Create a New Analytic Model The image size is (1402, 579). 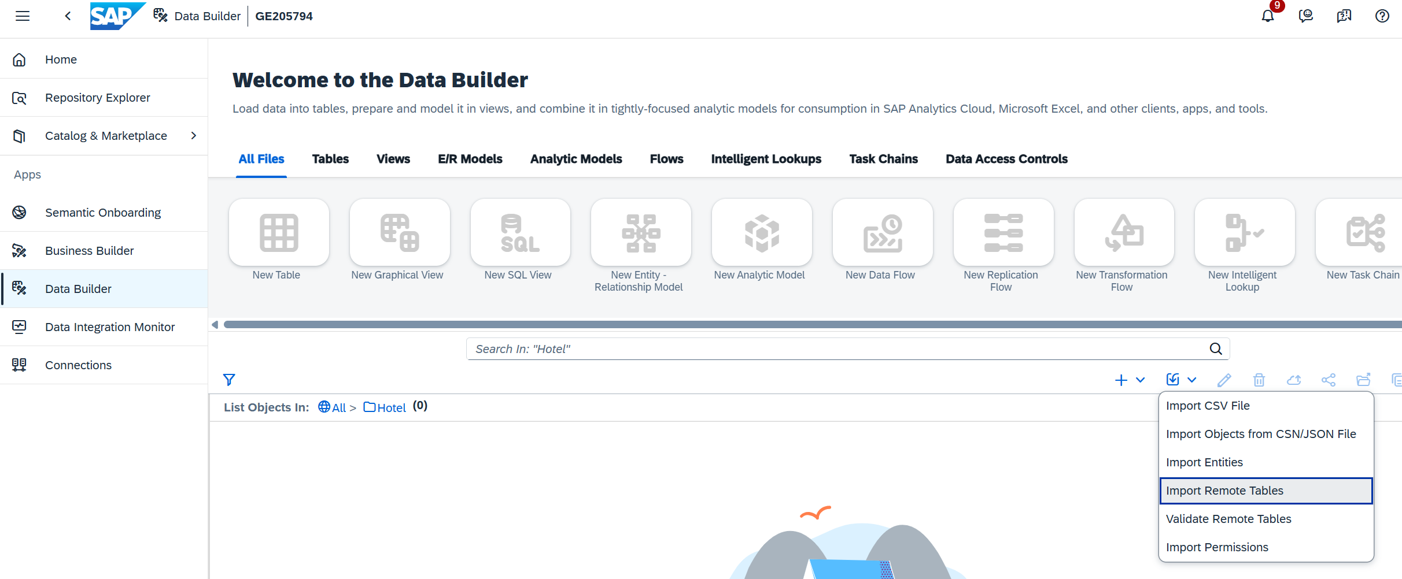(x=762, y=232)
